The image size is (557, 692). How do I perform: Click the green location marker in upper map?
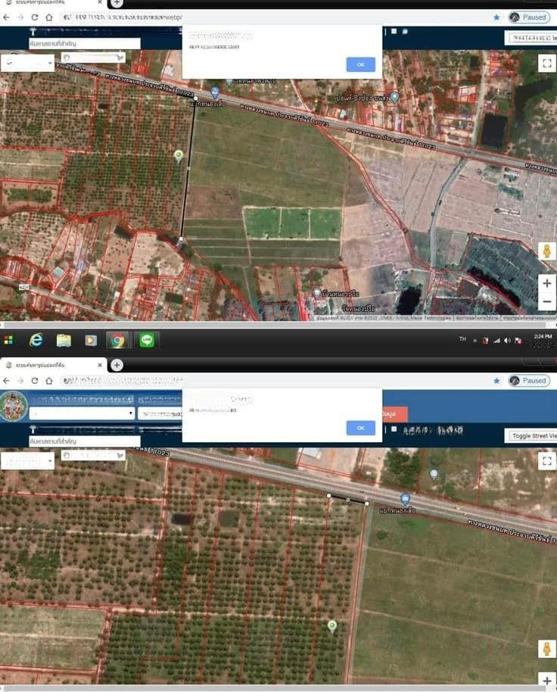point(179,156)
